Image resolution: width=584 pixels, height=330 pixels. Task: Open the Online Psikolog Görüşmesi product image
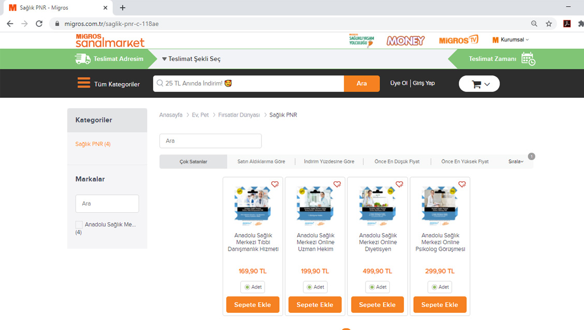tap(440, 206)
